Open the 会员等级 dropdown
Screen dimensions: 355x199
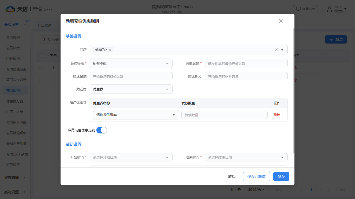(131, 63)
